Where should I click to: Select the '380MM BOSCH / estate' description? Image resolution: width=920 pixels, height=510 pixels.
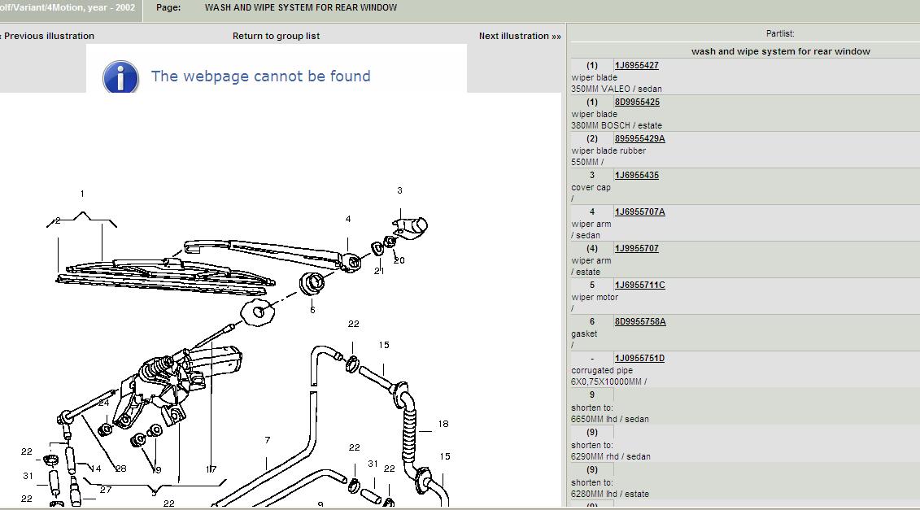pos(616,125)
